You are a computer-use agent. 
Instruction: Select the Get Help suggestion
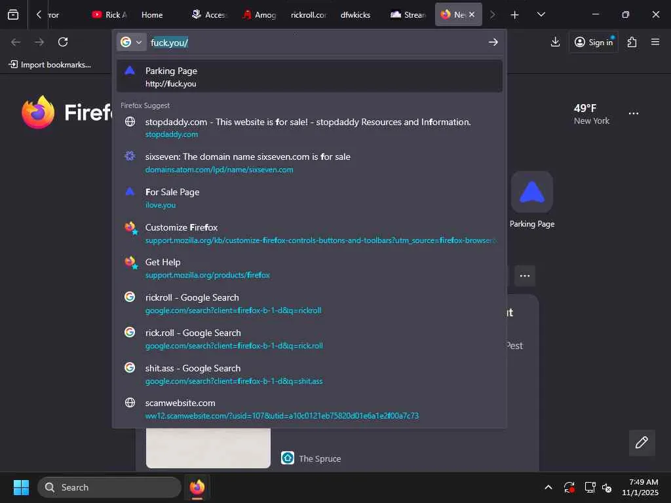click(309, 268)
